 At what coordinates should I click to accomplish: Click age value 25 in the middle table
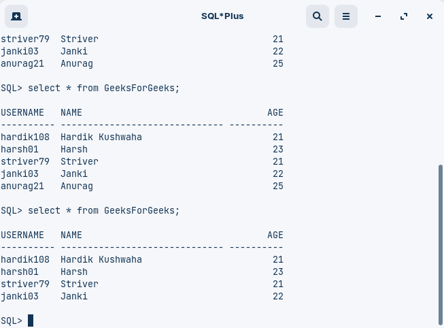click(x=277, y=186)
